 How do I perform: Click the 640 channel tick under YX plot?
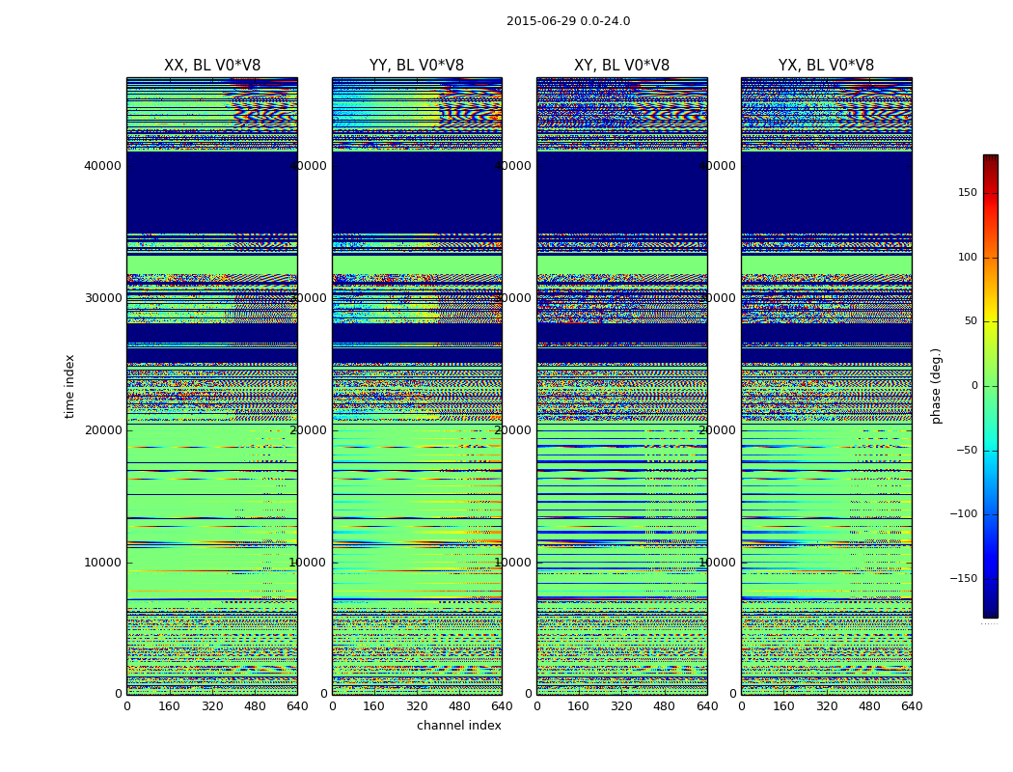click(912, 706)
